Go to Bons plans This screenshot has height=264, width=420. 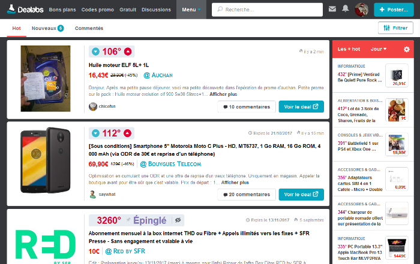point(62,10)
